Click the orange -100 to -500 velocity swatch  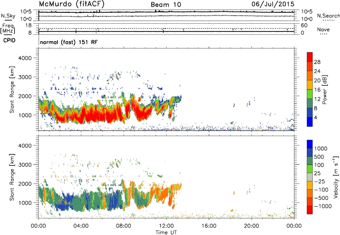pyautogui.click(x=310, y=193)
